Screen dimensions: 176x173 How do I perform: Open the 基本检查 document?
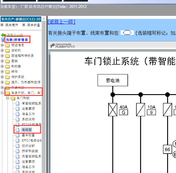coord(28,135)
